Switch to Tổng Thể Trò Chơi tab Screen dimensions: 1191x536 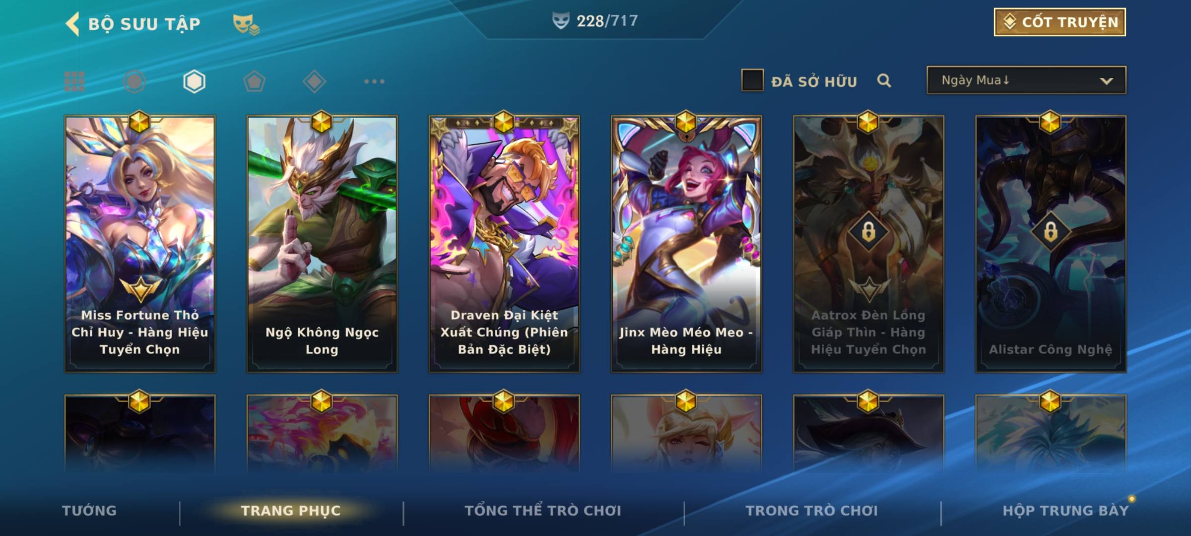coord(543,511)
